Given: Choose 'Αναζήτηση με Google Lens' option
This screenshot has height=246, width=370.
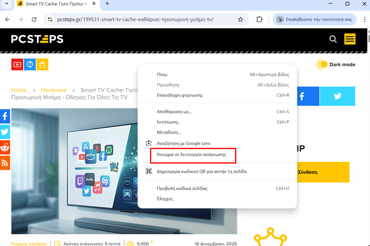Looking at the screenshot, I should pyautogui.click(x=184, y=143).
